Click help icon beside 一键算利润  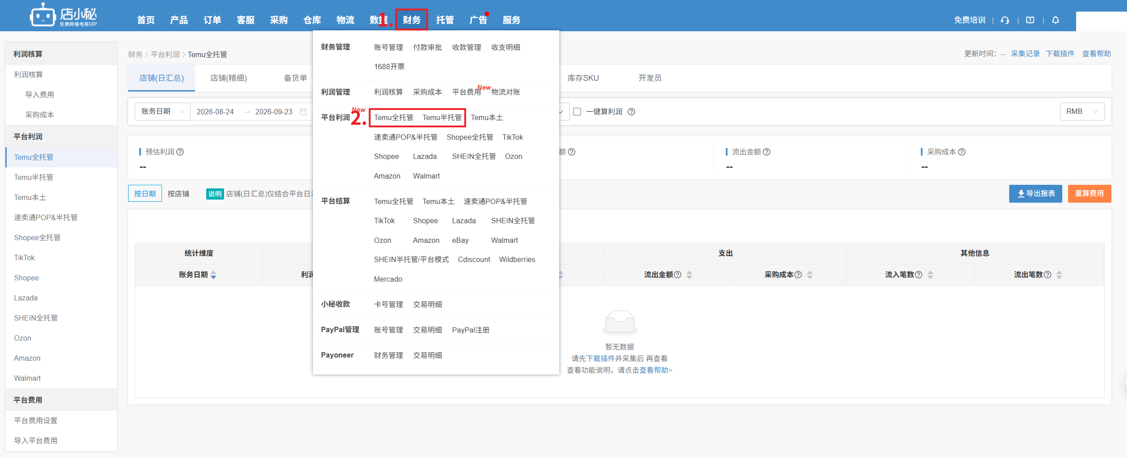pyautogui.click(x=631, y=112)
